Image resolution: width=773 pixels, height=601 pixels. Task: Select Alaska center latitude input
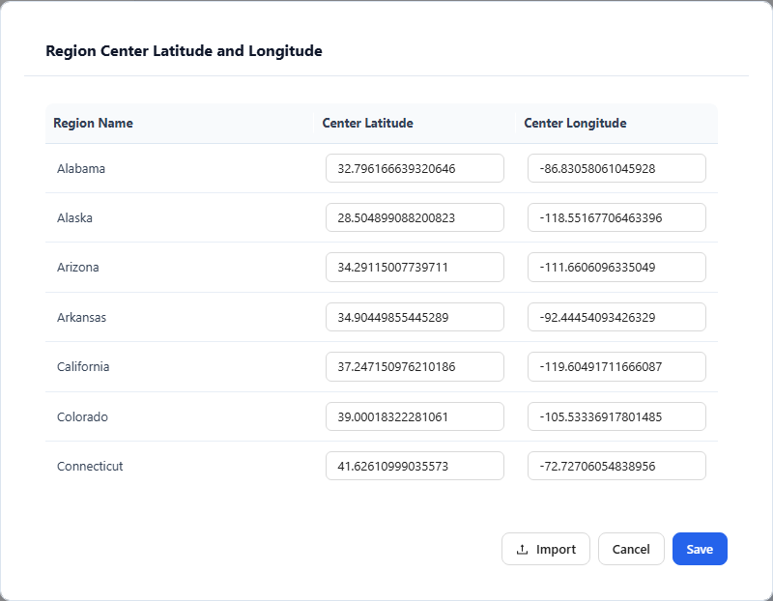click(x=415, y=217)
